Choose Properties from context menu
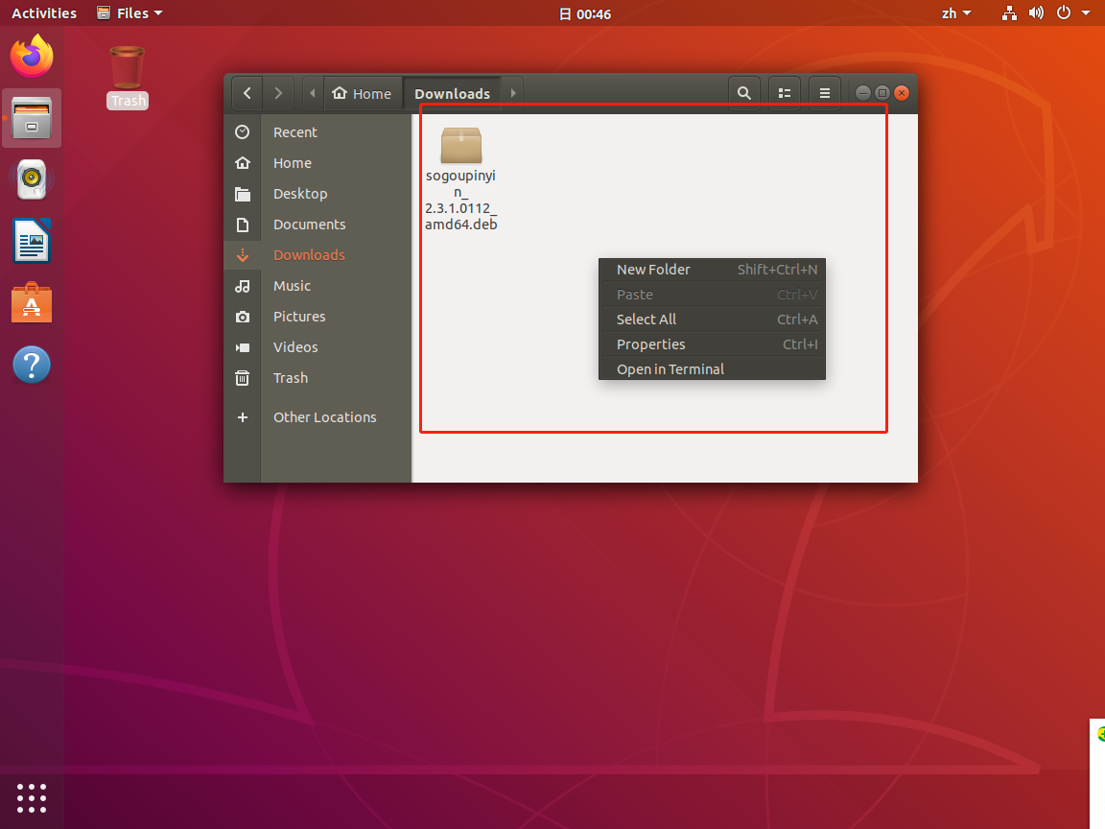 coord(712,344)
